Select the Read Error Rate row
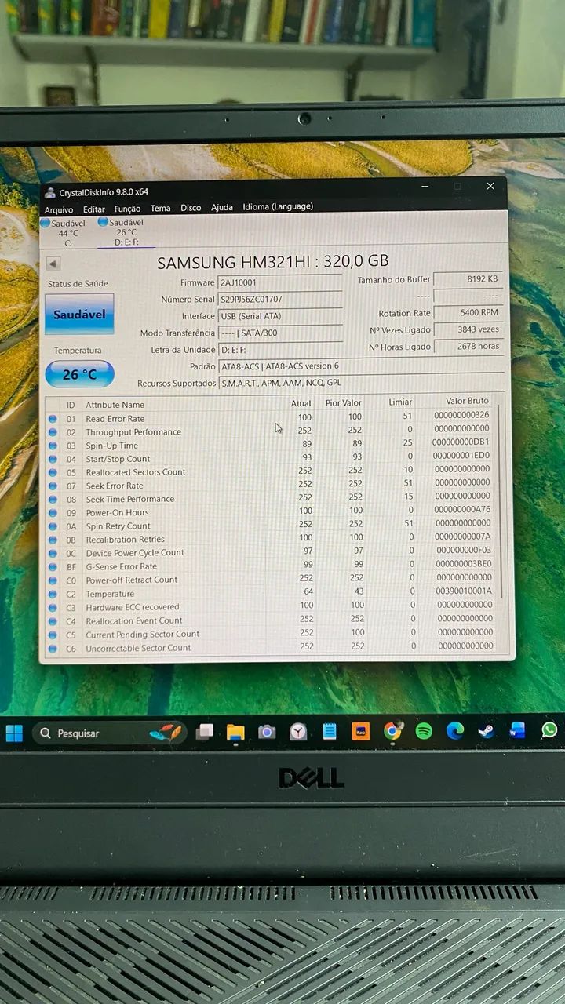 270,418
